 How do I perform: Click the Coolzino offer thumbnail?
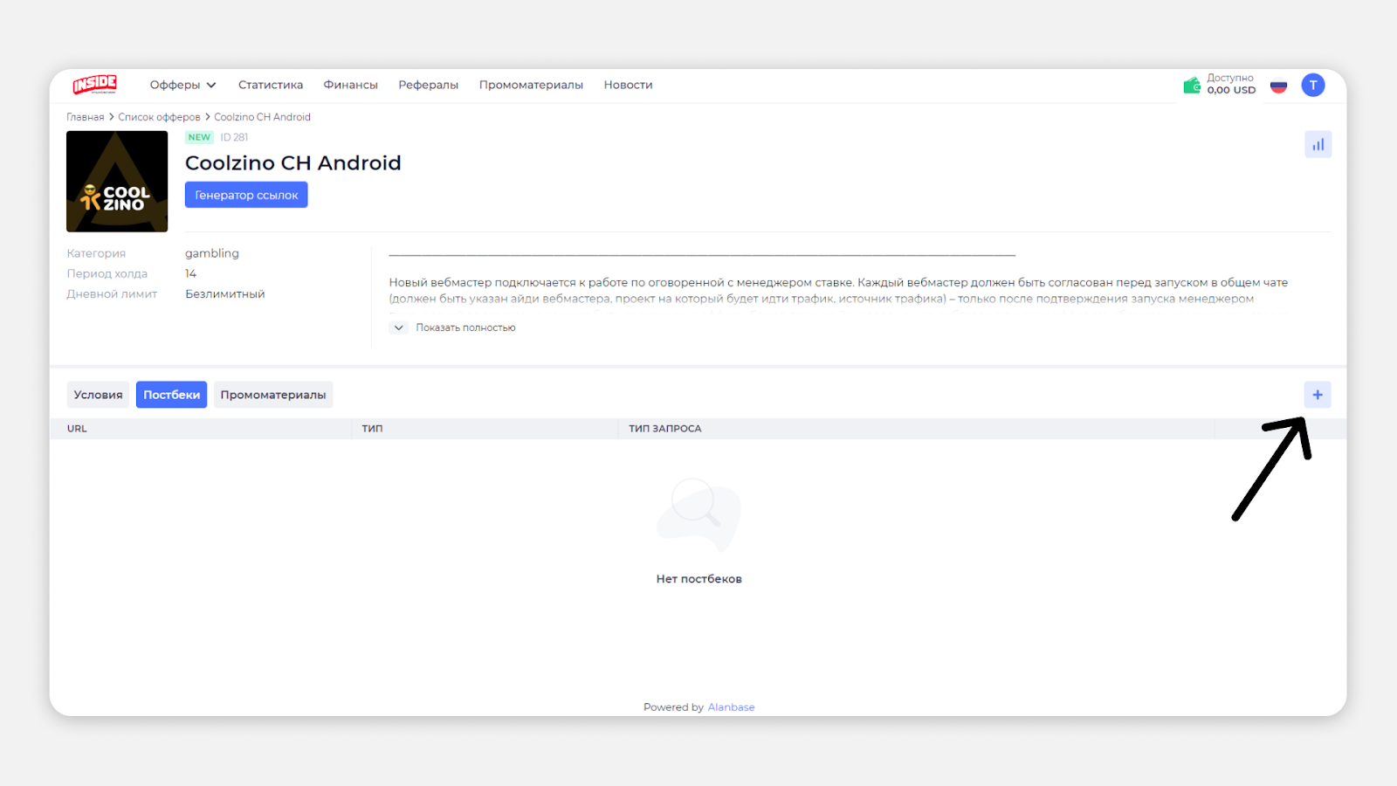point(117,182)
